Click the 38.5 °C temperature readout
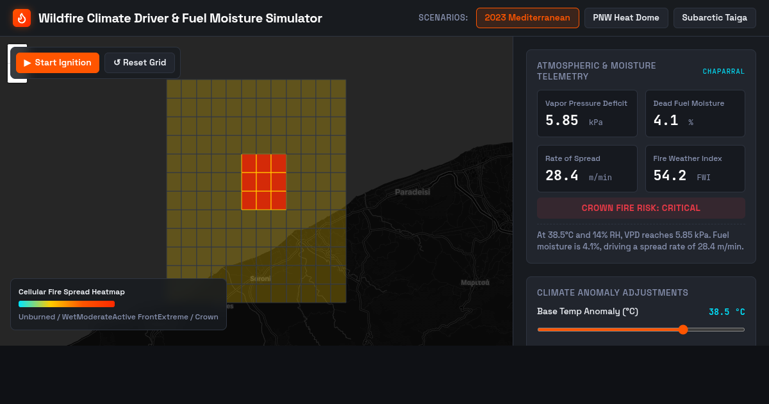 pos(727,312)
